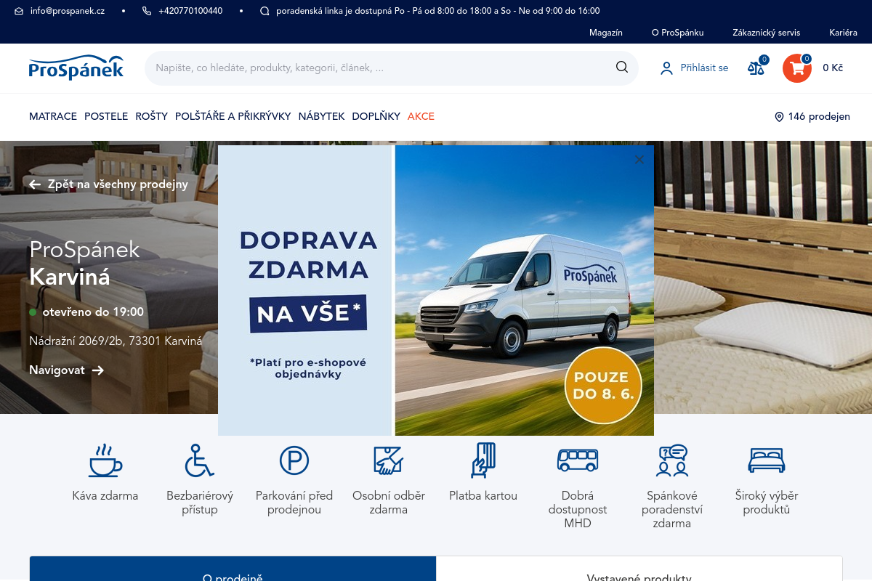The height and width of the screenshot is (581, 872).
Task: Click the parking P icon
Action: [294, 460]
